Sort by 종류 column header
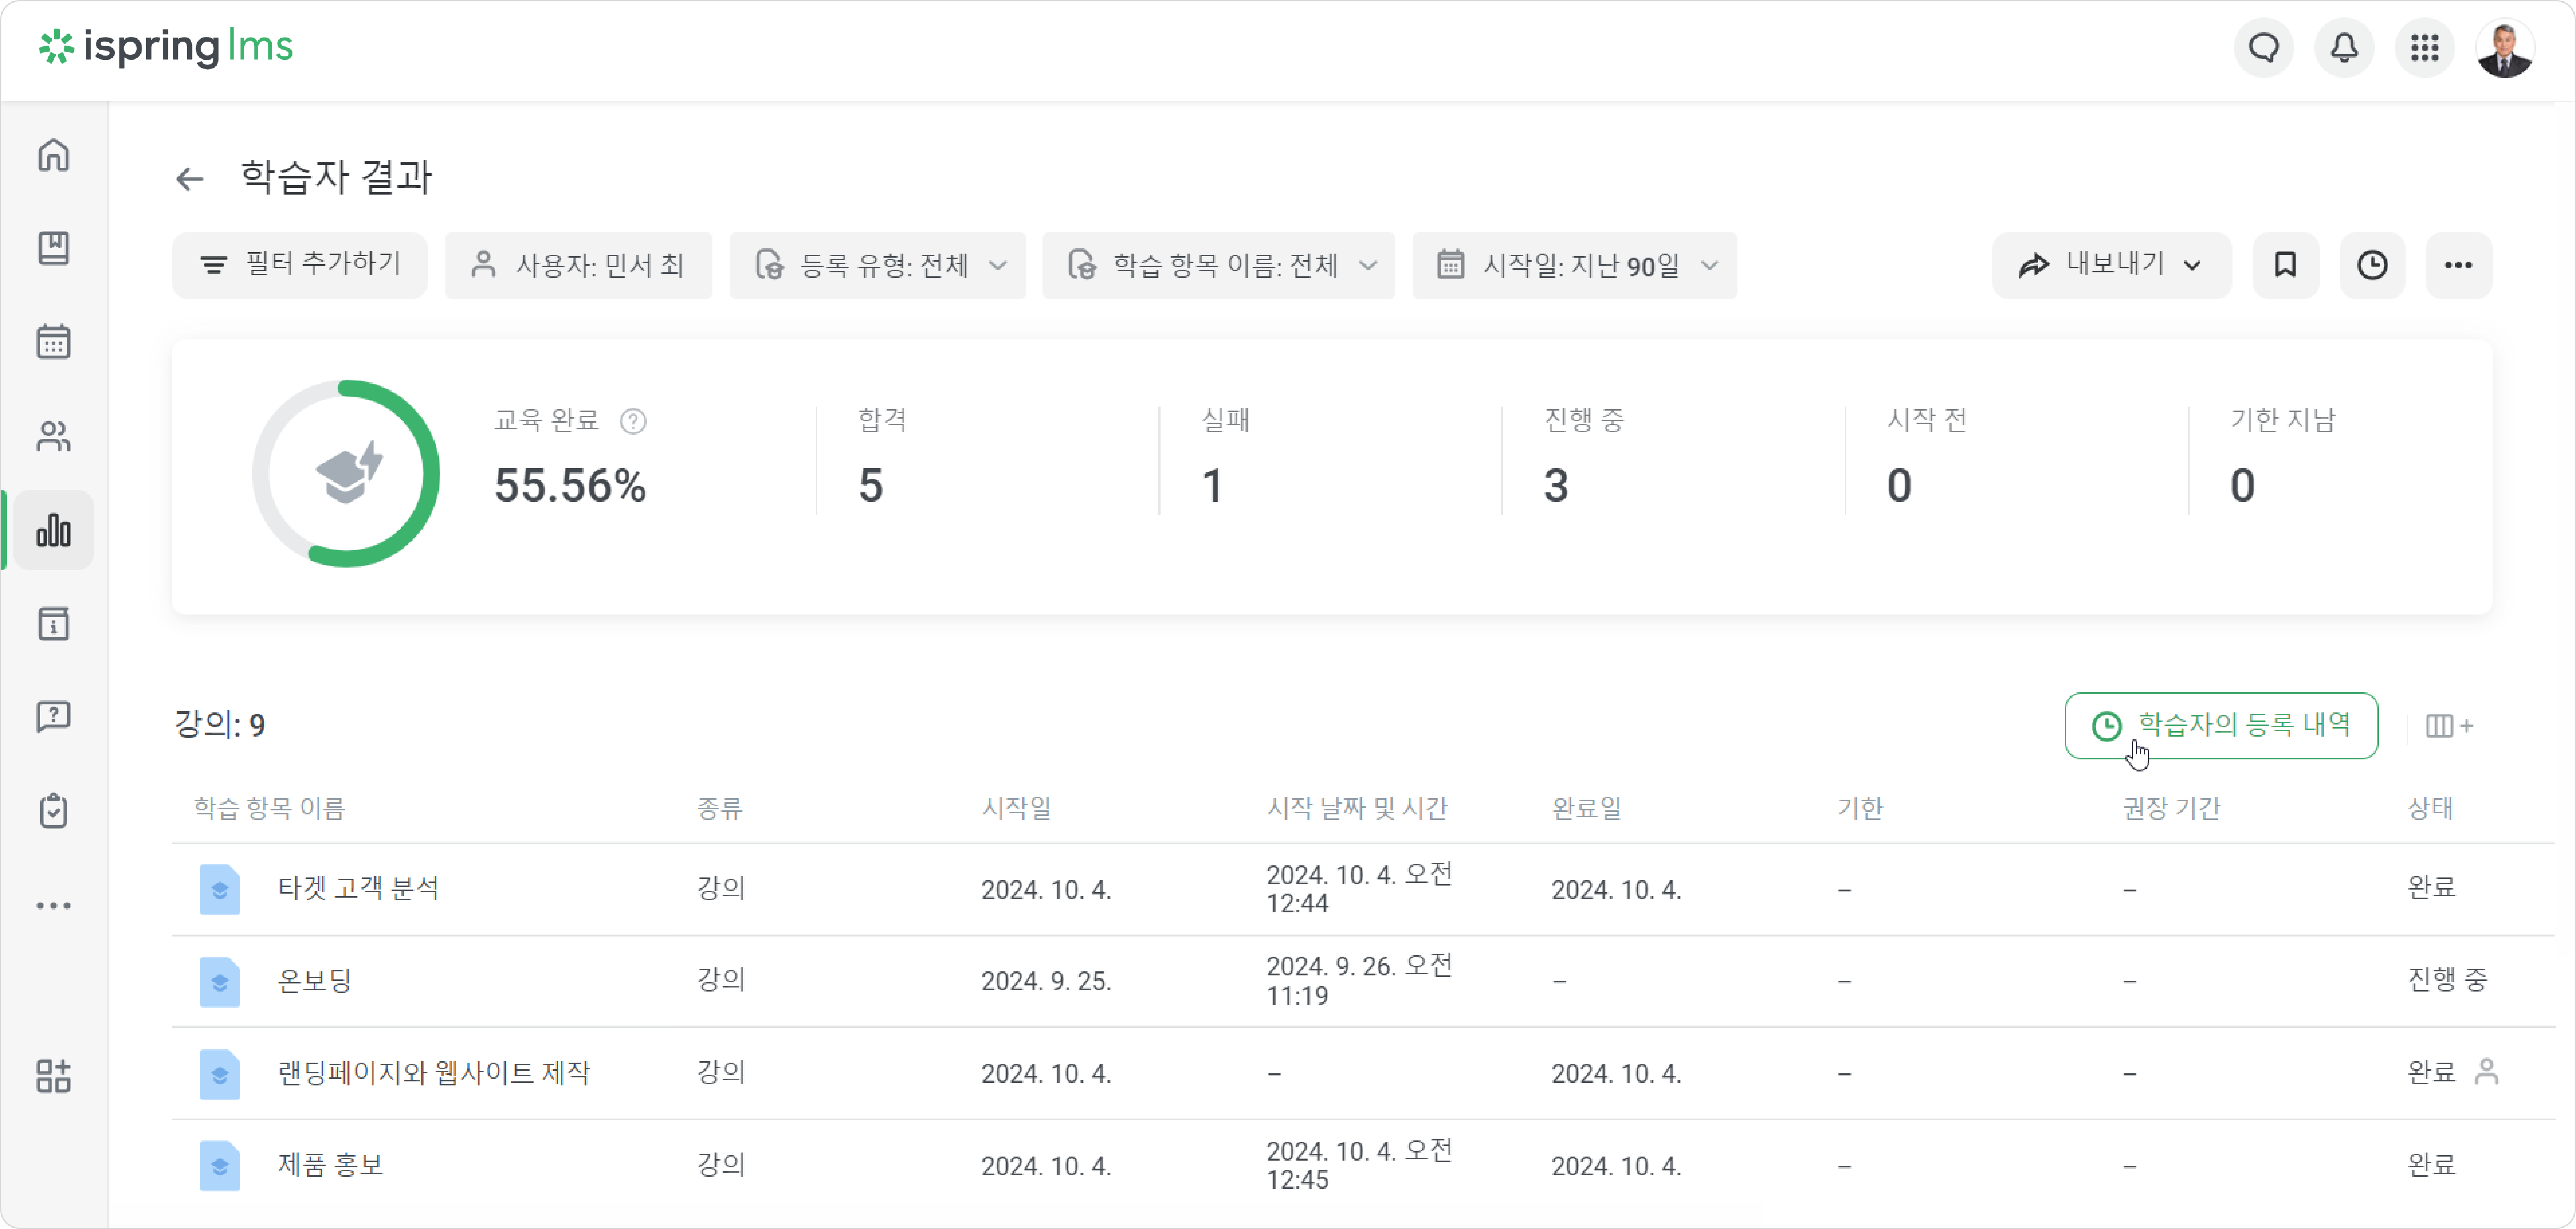This screenshot has height=1229, width=2576. (720, 808)
